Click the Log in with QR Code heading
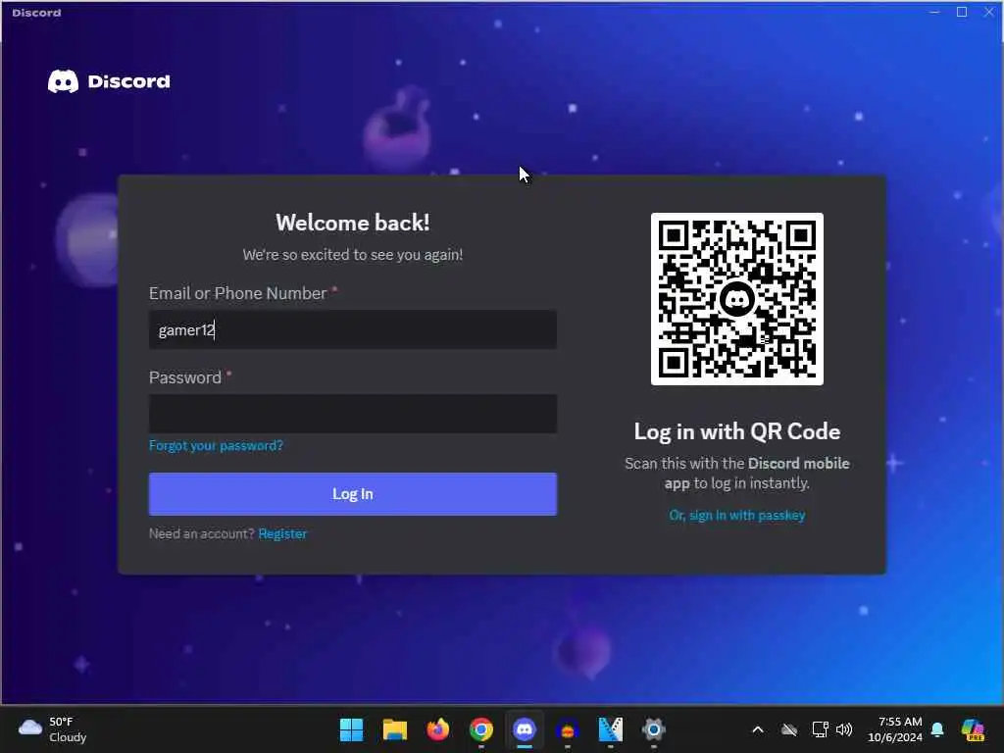 (737, 431)
